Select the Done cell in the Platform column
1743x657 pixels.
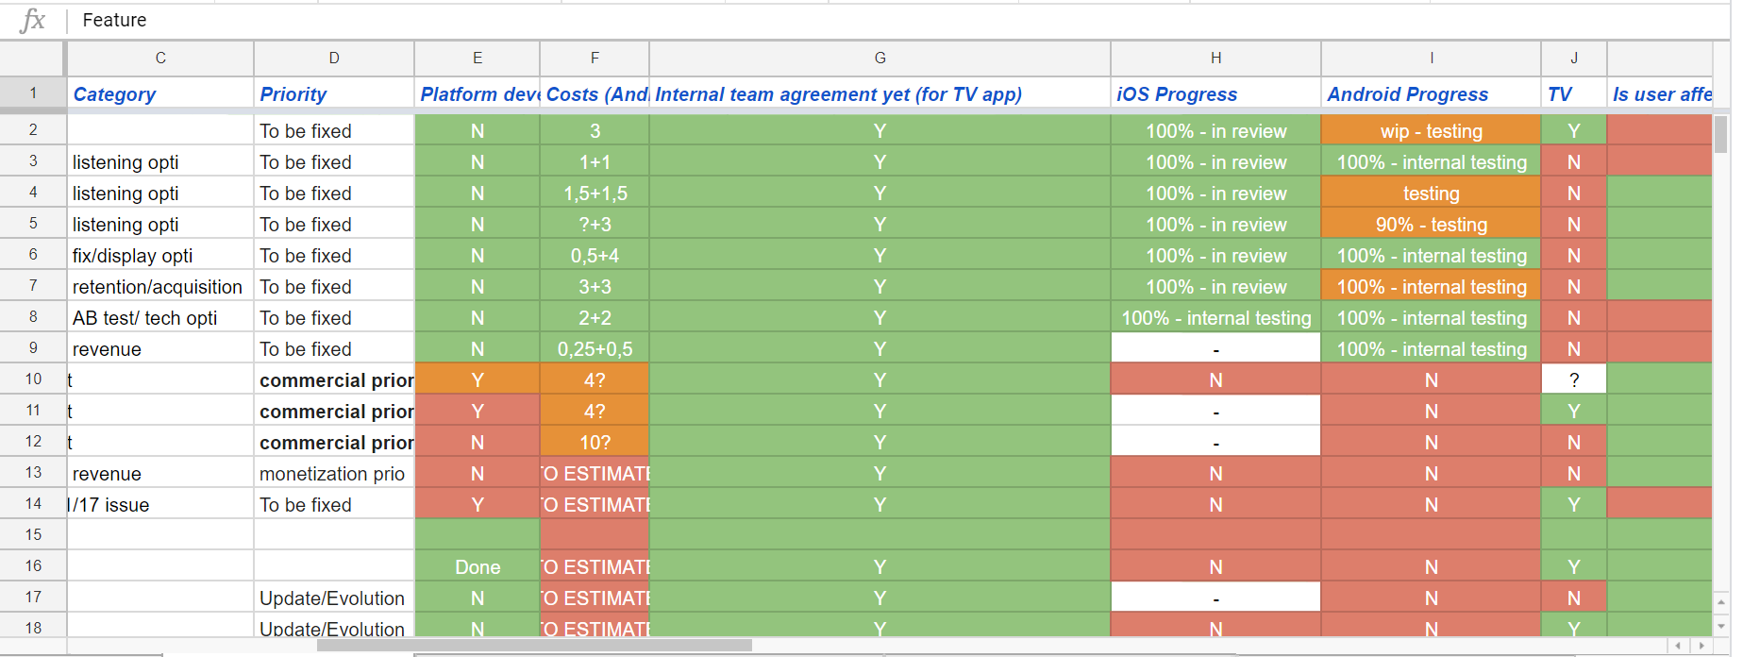coord(477,566)
